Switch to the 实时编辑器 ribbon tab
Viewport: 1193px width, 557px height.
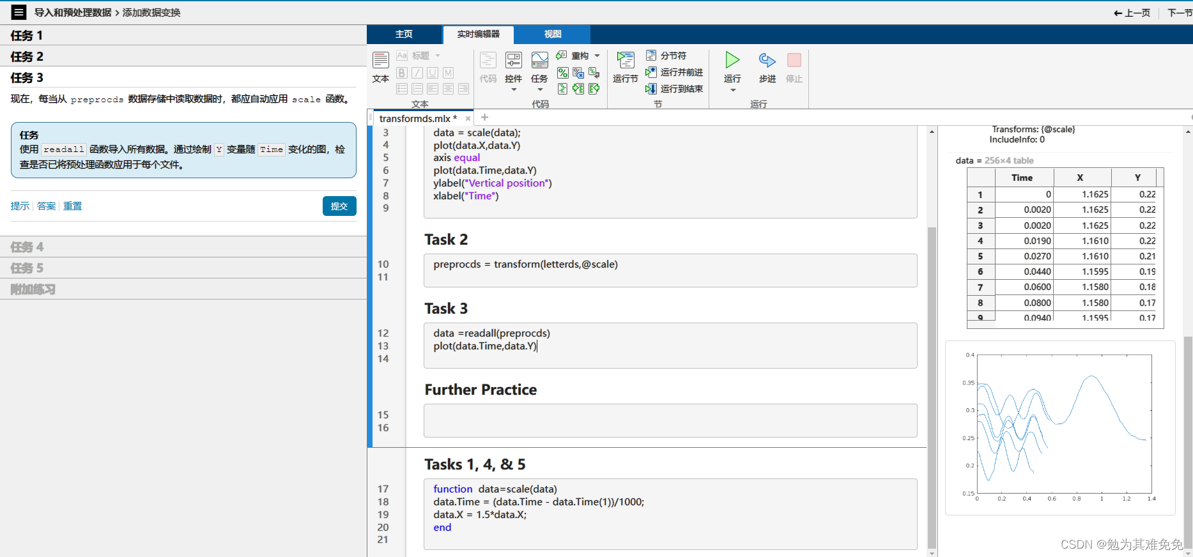[479, 34]
